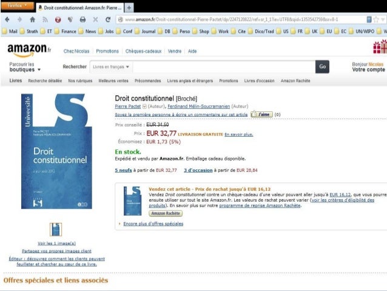This screenshot has width=387, height=291.
Task: Open the Aide help link
Action: 192,51
